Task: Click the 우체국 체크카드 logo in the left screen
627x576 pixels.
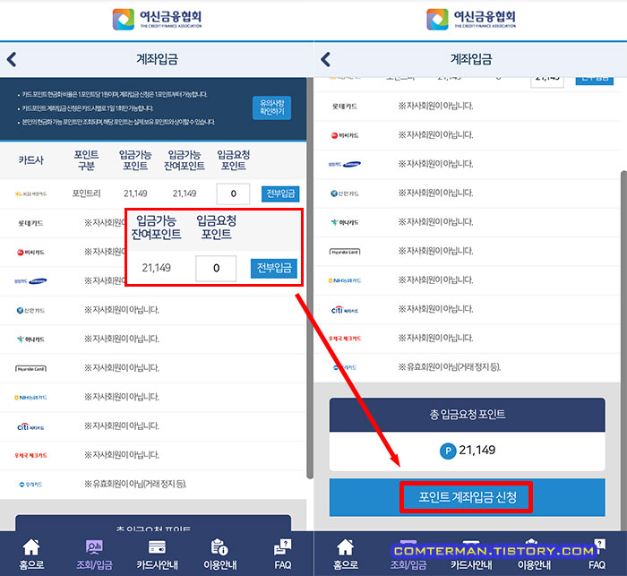Action: [30, 455]
